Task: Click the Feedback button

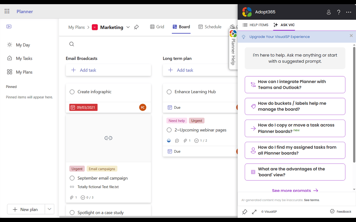Action: click(x=341, y=211)
